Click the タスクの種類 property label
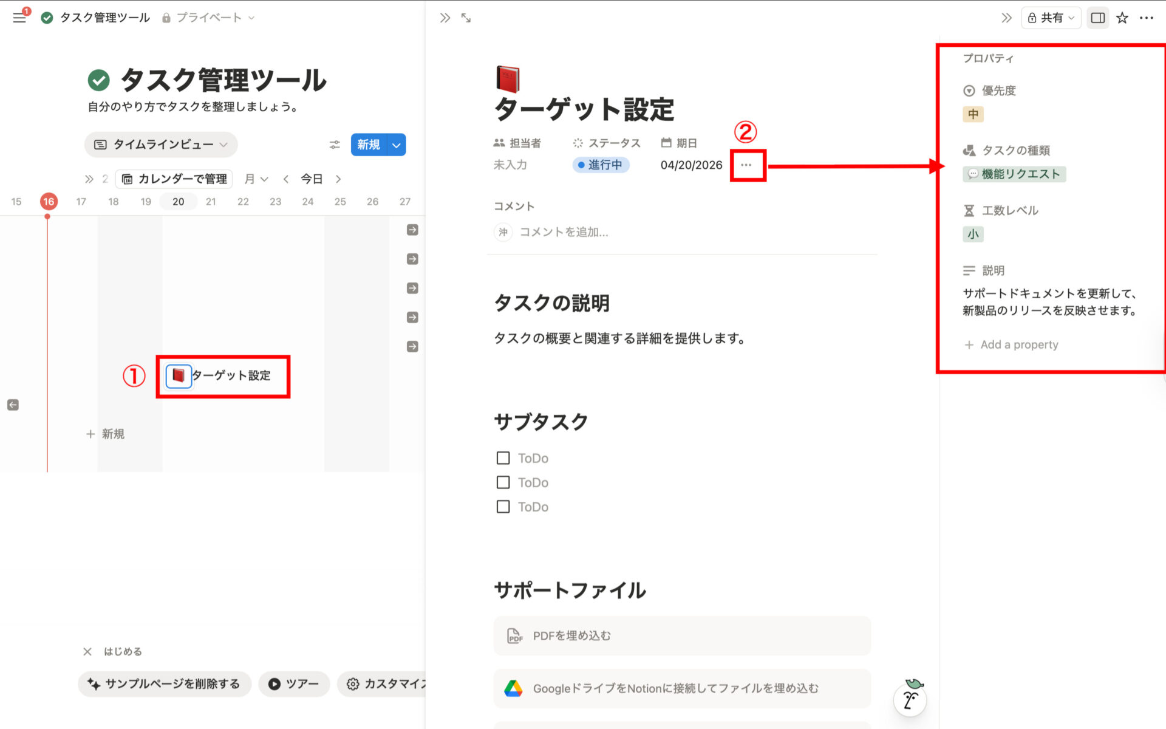The height and width of the screenshot is (729, 1166). tap(1007, 151)
